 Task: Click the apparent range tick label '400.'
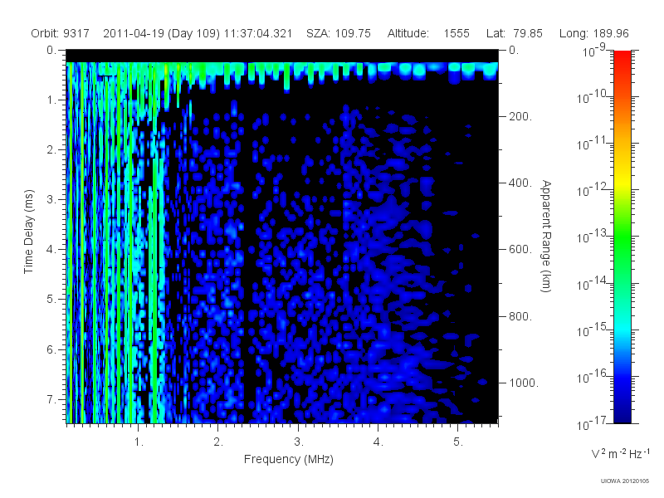(x=520, y=183)
